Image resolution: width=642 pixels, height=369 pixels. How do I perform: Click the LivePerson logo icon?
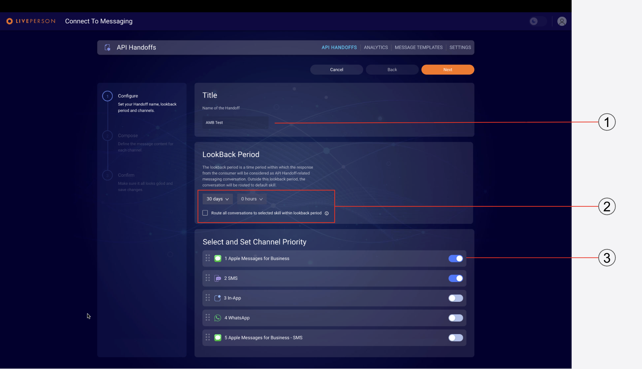coord(9,21)
